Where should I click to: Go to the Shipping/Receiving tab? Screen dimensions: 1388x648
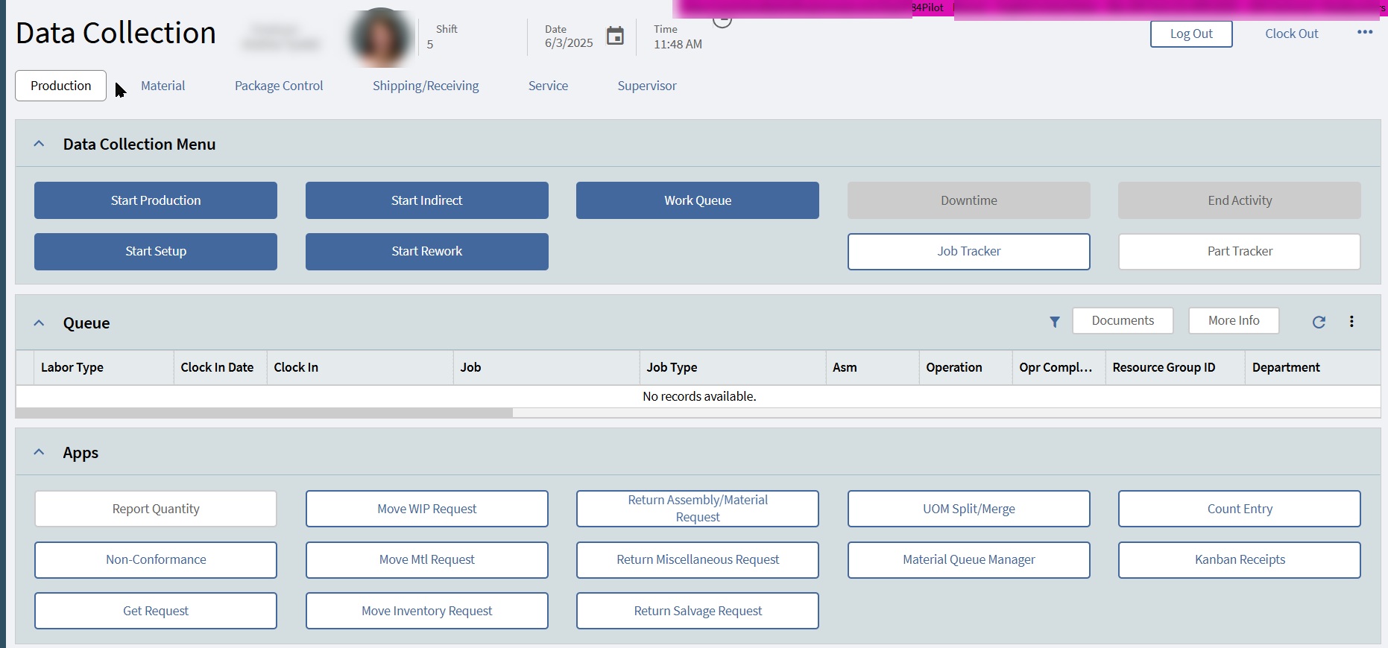click(426, 86)
